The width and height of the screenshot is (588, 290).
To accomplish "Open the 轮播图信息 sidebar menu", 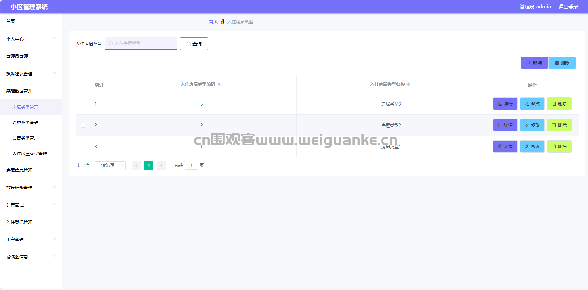I will 31,257.
